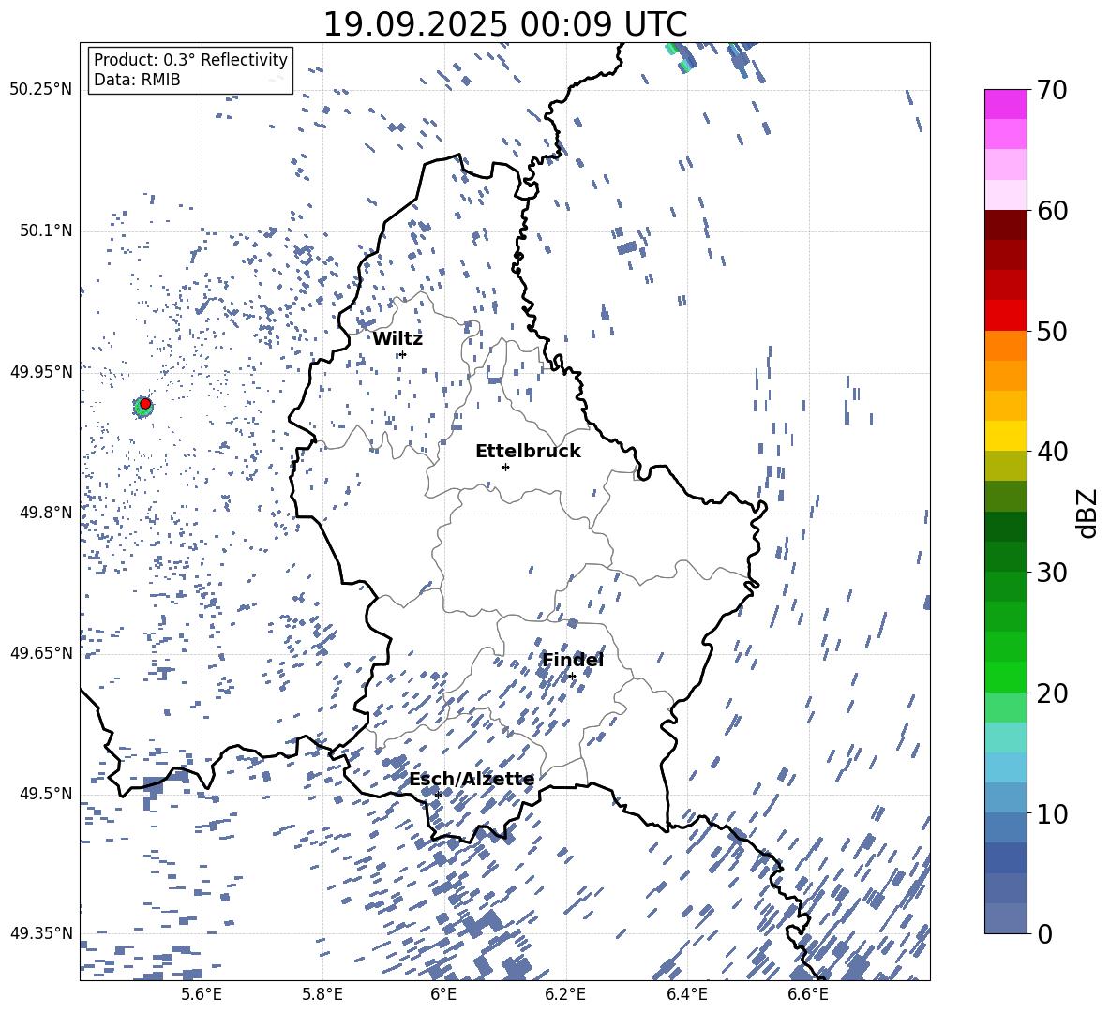
Task: Click the colorbar value 50
Action: (1051, 331)
